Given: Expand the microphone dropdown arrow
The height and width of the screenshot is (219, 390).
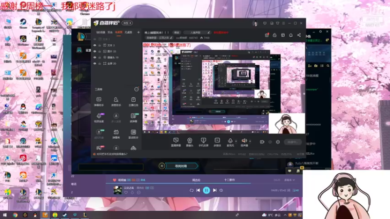Looking at the screenshot, I should coord(236,141).
